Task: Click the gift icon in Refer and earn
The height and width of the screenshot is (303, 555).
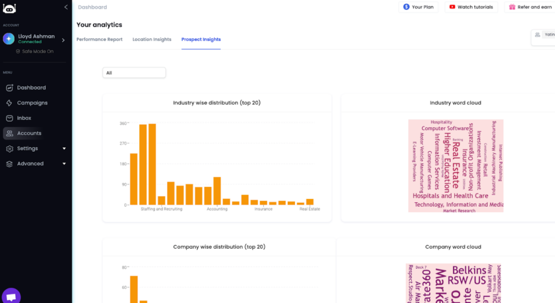Action: click(512, 7)
